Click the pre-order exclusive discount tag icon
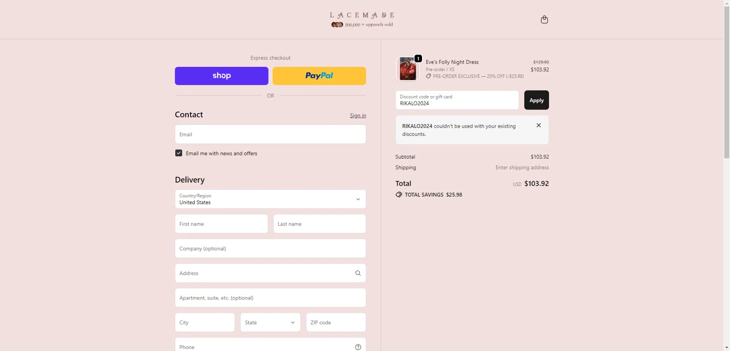This screenshot has width=730, height=351. click(428, 76)
